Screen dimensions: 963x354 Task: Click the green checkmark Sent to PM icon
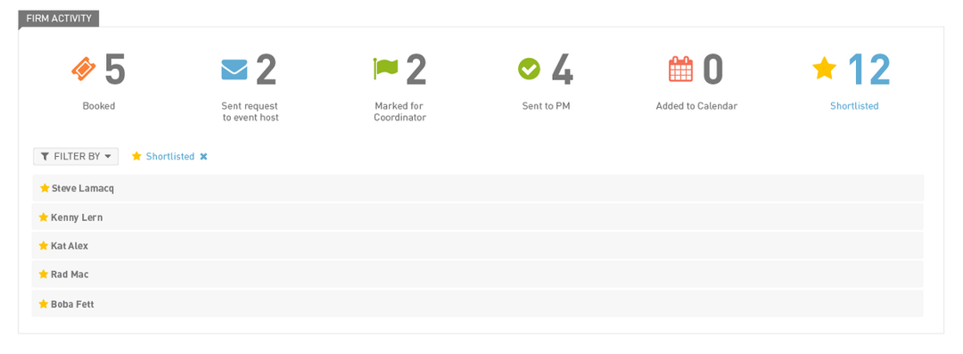[x=529, y=69]
